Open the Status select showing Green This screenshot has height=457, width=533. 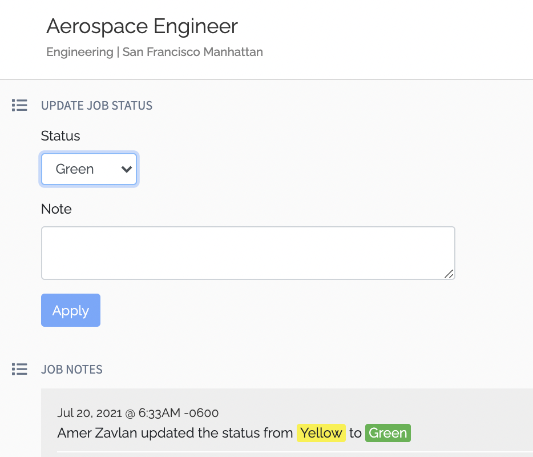tap(89, 169)
